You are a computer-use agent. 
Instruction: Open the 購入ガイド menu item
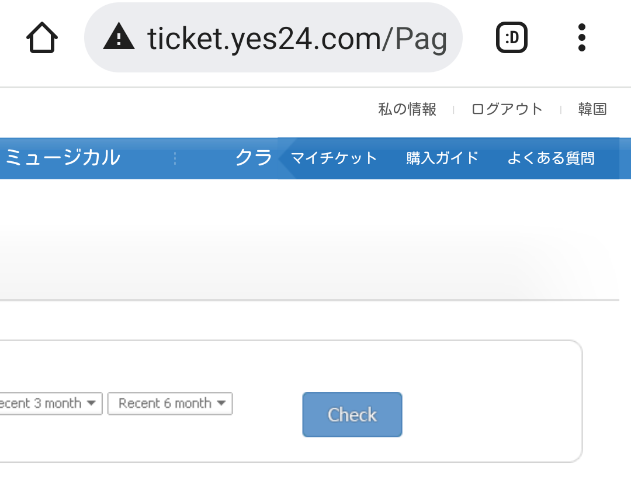tap(442, 158)
